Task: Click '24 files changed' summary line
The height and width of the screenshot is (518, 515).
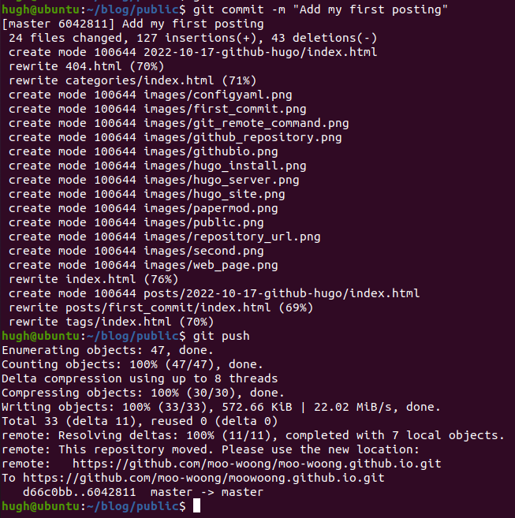Action: click(x=192, y=38)
